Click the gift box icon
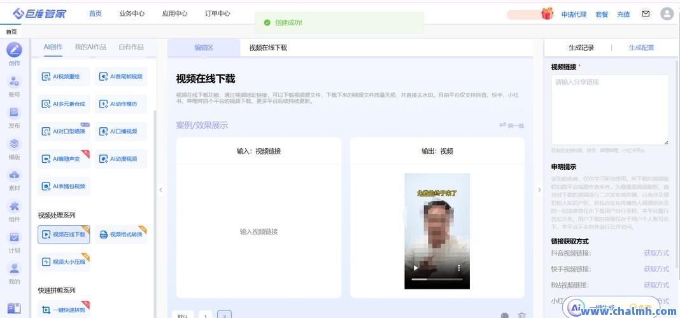Image resolution: width=680 pixels, height=318 pixels. 548,14
